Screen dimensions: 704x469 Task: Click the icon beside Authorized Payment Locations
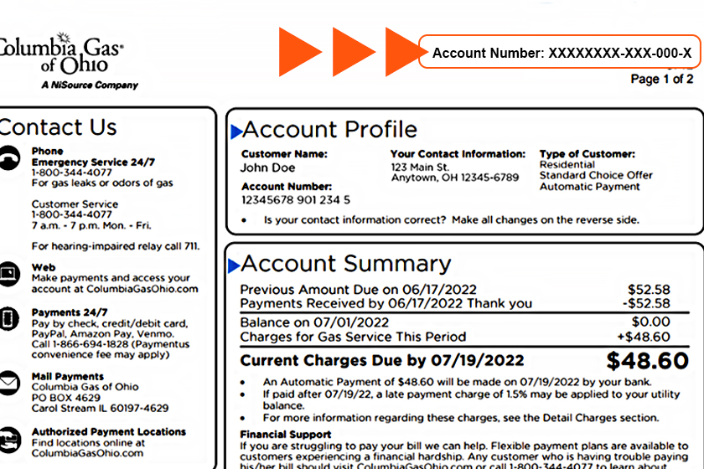[8, 438]
